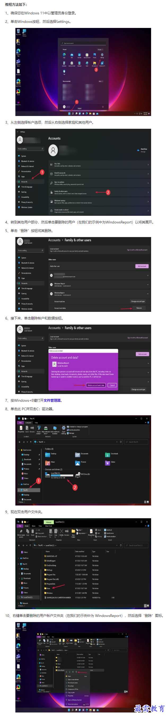This screenshot has width=167, height=717.
Task: Refresh the This PC window address bar
Action: [x=121, y=442]
